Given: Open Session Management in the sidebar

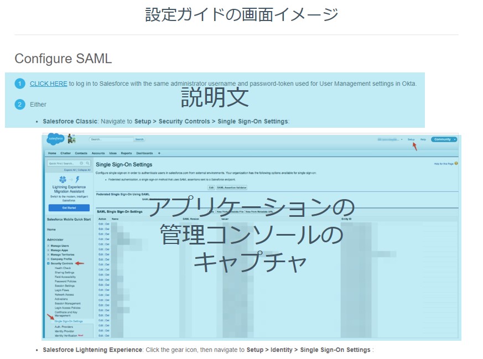Looking at the screenshot, I should coord(67,303).
